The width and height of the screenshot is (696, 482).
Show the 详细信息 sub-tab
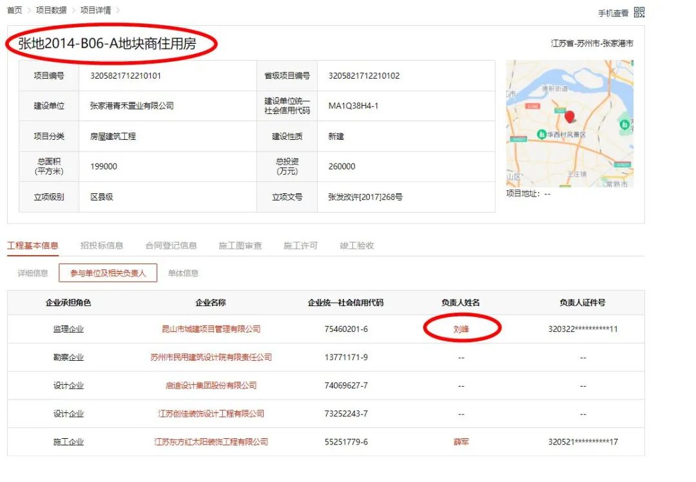(33, 273)
